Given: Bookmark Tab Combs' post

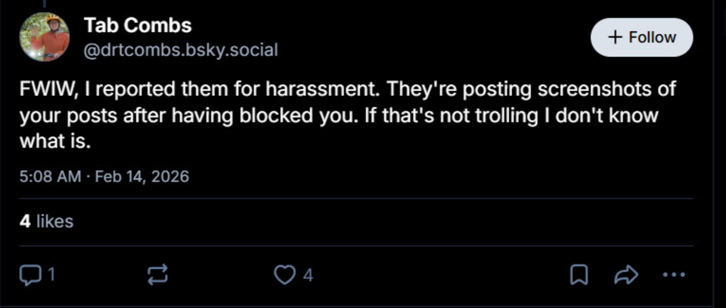Looking at the screenshot, I should tap(578, 275).
